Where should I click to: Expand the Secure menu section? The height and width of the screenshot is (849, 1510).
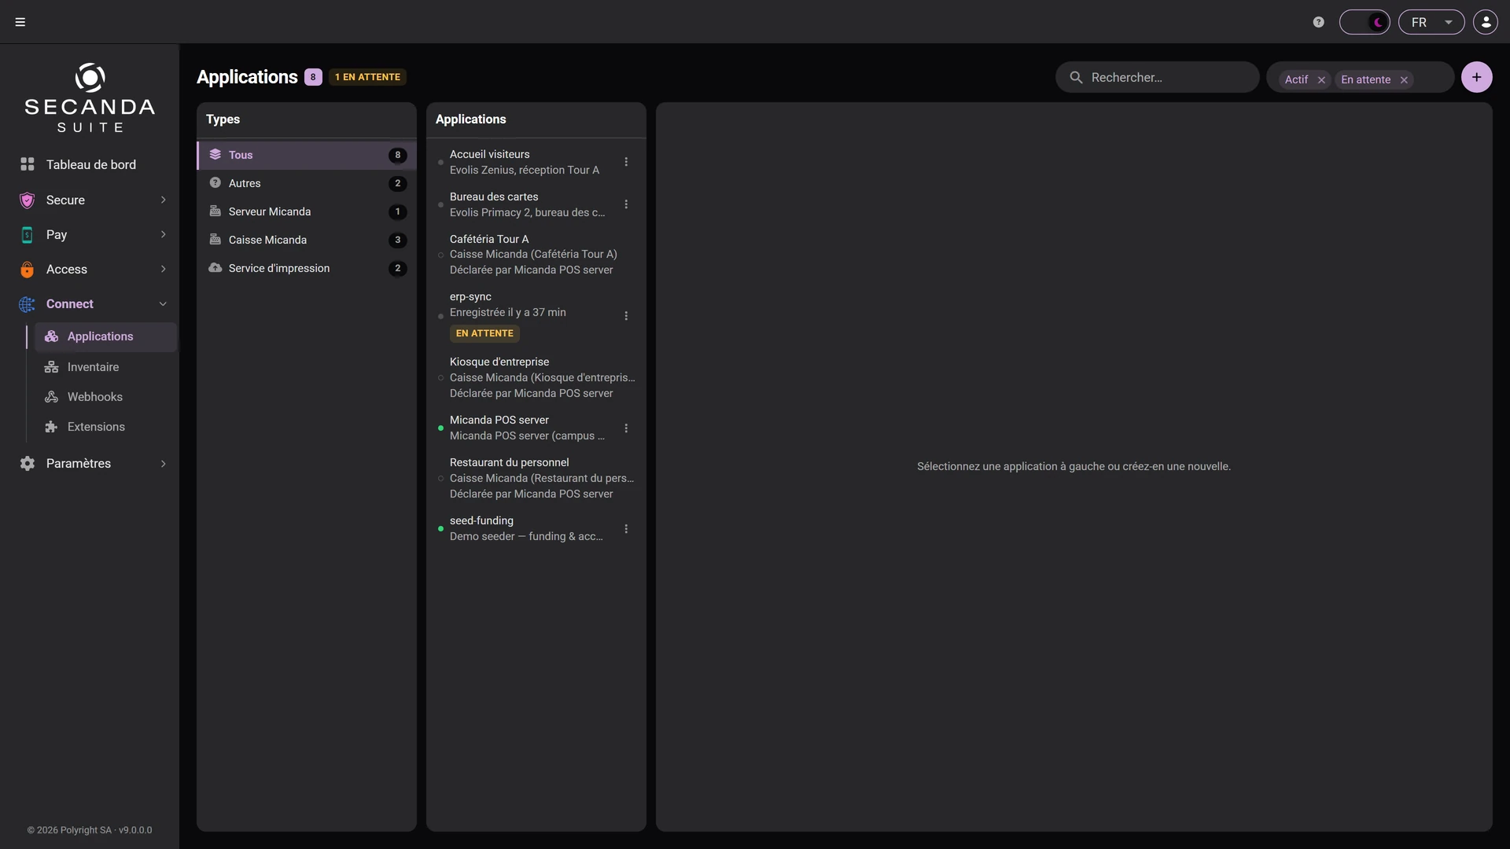pos(90,200)
